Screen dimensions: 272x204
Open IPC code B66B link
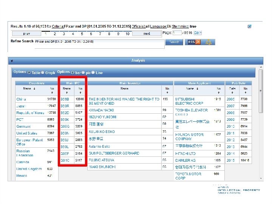[x=65, y=99]
